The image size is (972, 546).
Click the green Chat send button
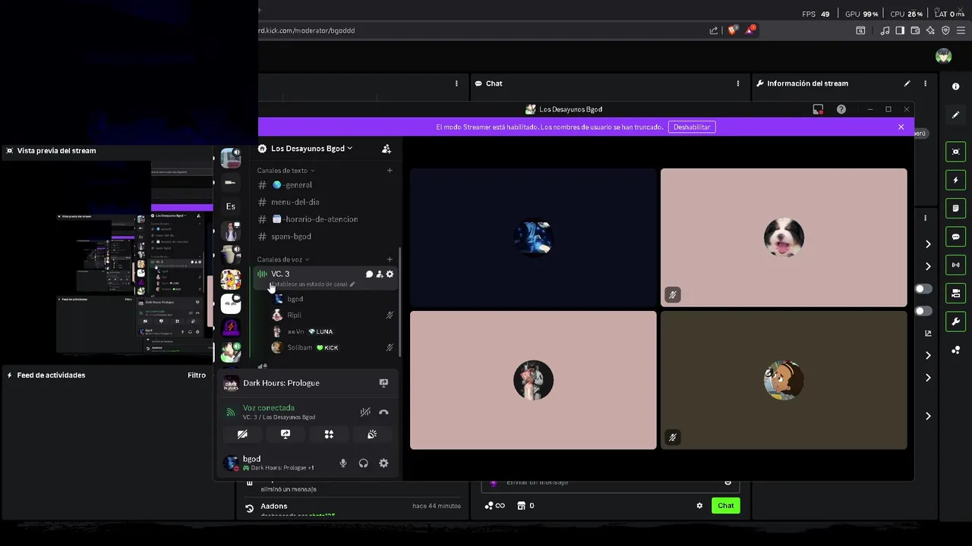[726, 506]
